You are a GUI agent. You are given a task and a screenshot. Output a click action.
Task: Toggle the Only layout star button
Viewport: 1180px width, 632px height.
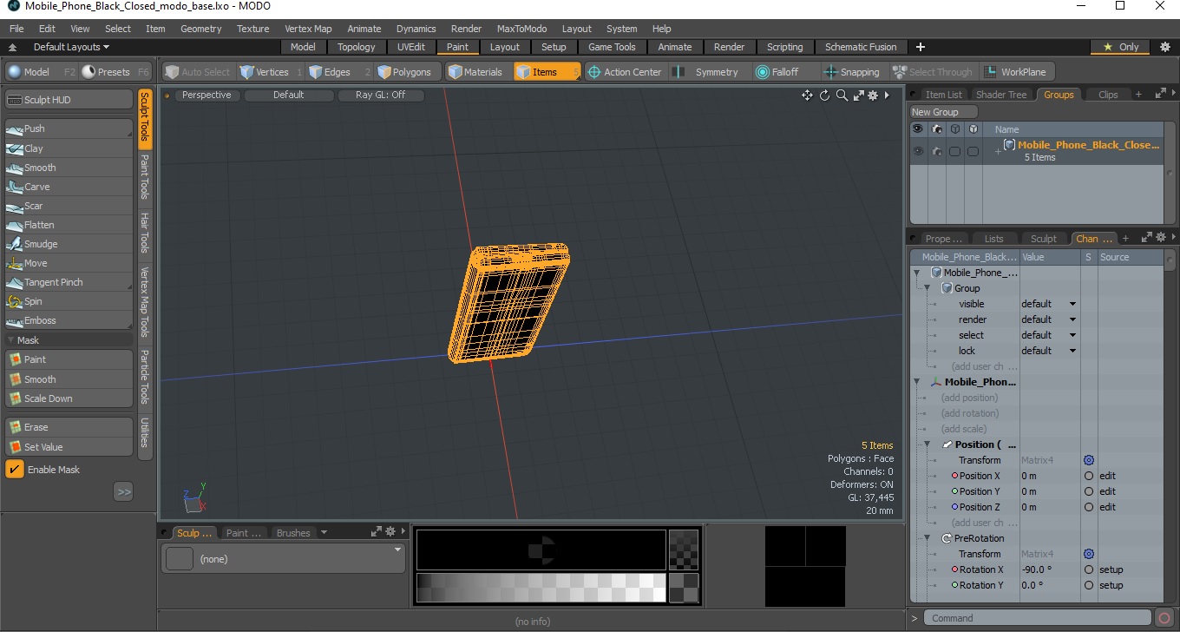click(1121, 47)
